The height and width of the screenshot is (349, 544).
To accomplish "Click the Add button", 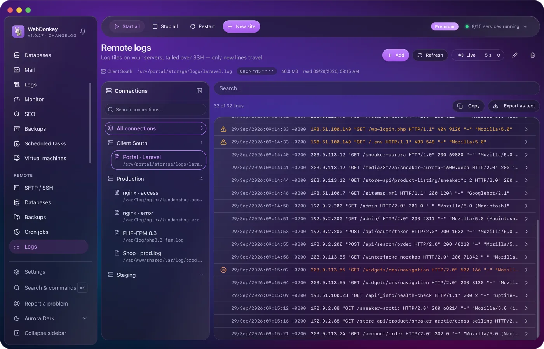I will (x=396, y=55).
